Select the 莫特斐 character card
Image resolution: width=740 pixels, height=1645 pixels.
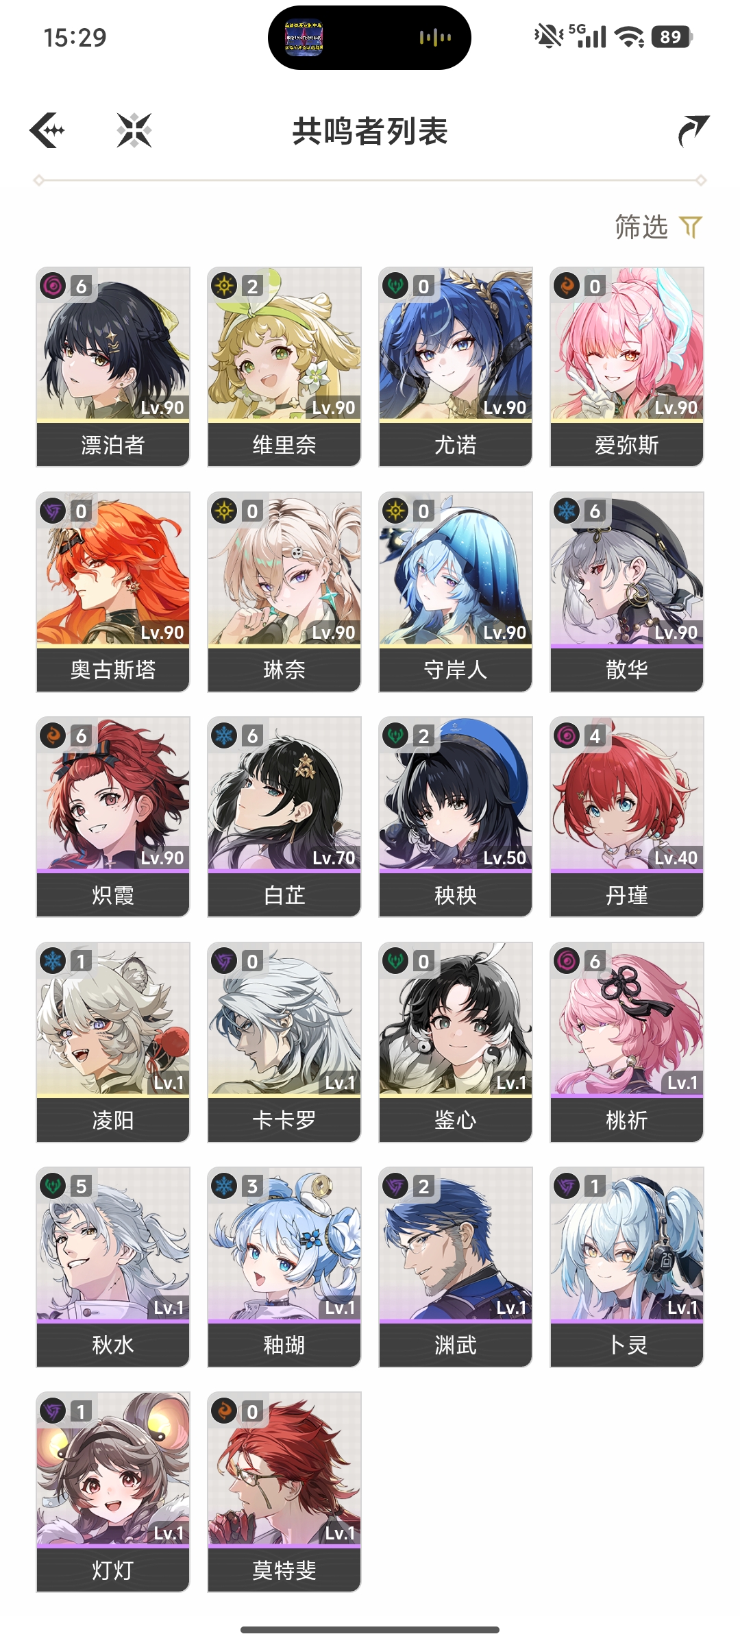point(284,1491)
